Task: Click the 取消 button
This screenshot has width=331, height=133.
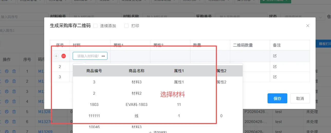Action: [x=300, y=98]
